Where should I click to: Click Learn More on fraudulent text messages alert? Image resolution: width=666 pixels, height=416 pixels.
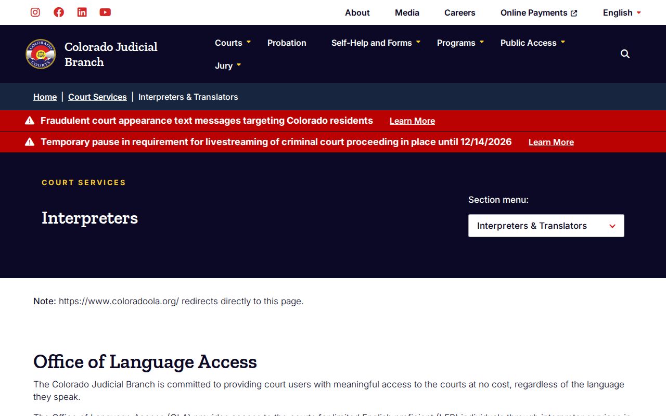pos(412,121)
